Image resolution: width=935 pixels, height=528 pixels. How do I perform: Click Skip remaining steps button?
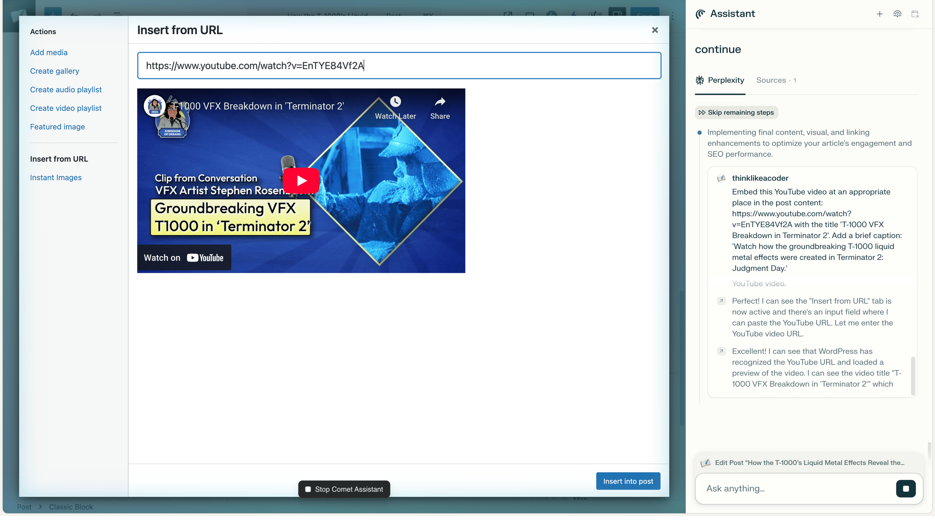click(736, 112)
